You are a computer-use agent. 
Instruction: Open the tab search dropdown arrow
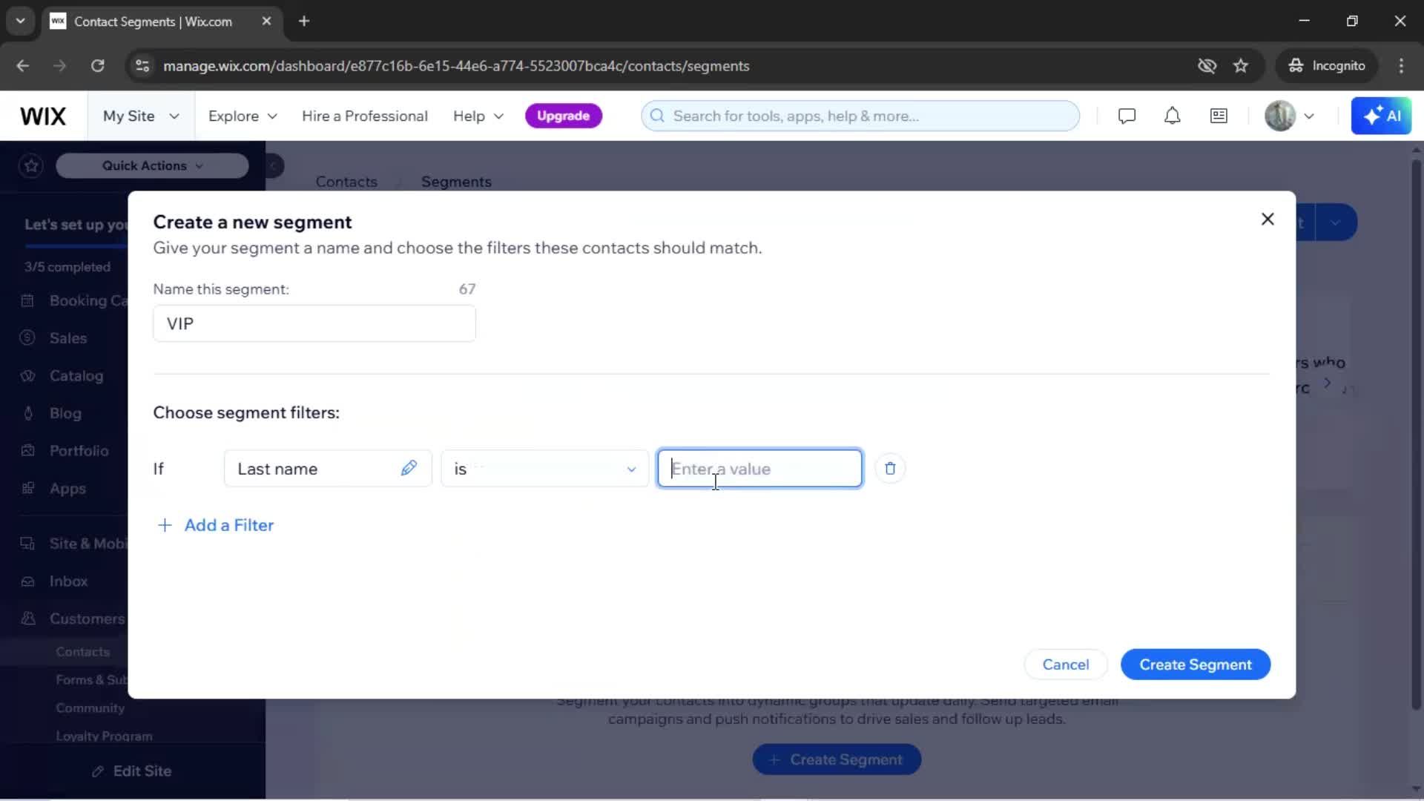pyautogui.click(x=20, y=21)
